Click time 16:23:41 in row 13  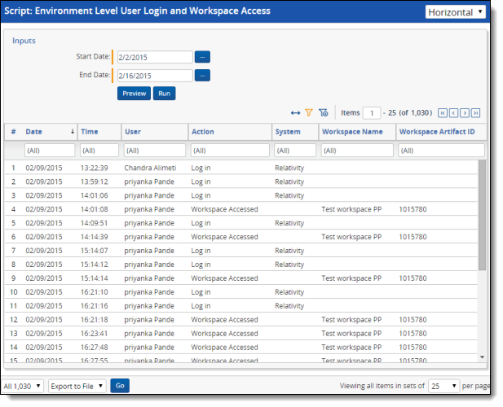click(x=94, y=333)
